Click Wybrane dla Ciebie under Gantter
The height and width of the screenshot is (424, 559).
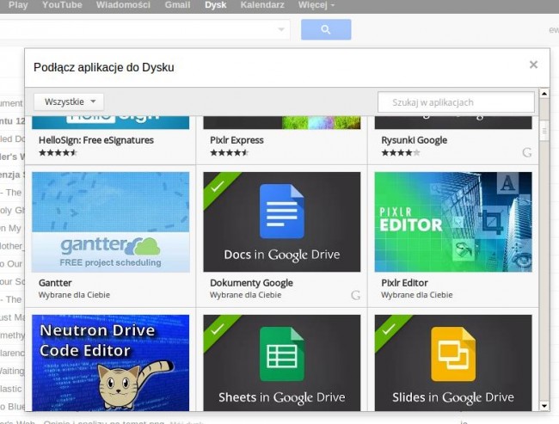click(74, 295)
